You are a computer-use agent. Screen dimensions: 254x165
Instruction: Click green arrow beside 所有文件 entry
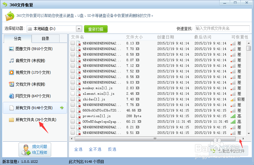point(62,108)
